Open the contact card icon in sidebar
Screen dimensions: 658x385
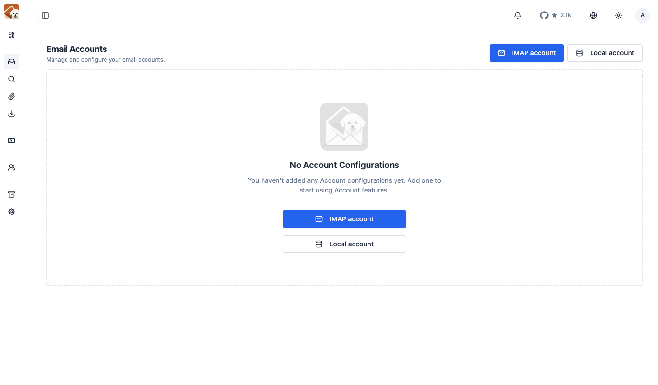coord(12,141)
